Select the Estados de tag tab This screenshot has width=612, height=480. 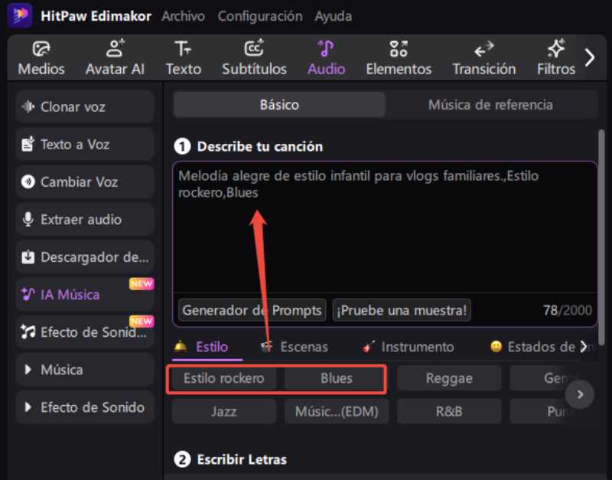point(533,347)
